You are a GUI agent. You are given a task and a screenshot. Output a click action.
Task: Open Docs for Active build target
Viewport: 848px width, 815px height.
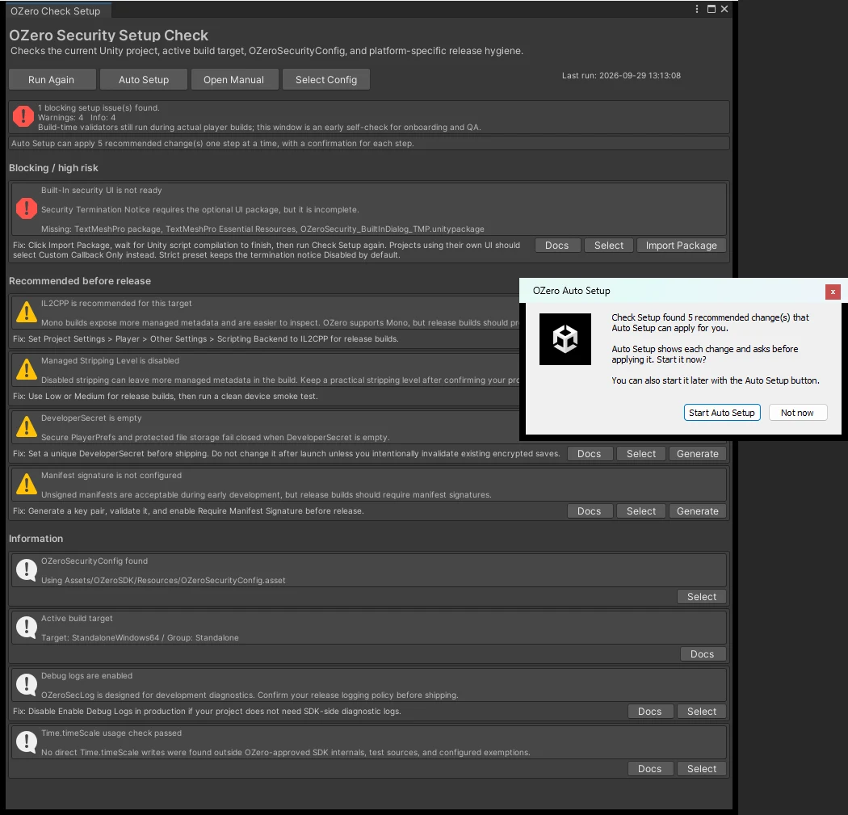[703, 653]
